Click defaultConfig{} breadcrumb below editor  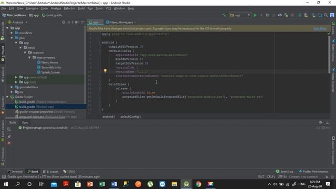130,117
